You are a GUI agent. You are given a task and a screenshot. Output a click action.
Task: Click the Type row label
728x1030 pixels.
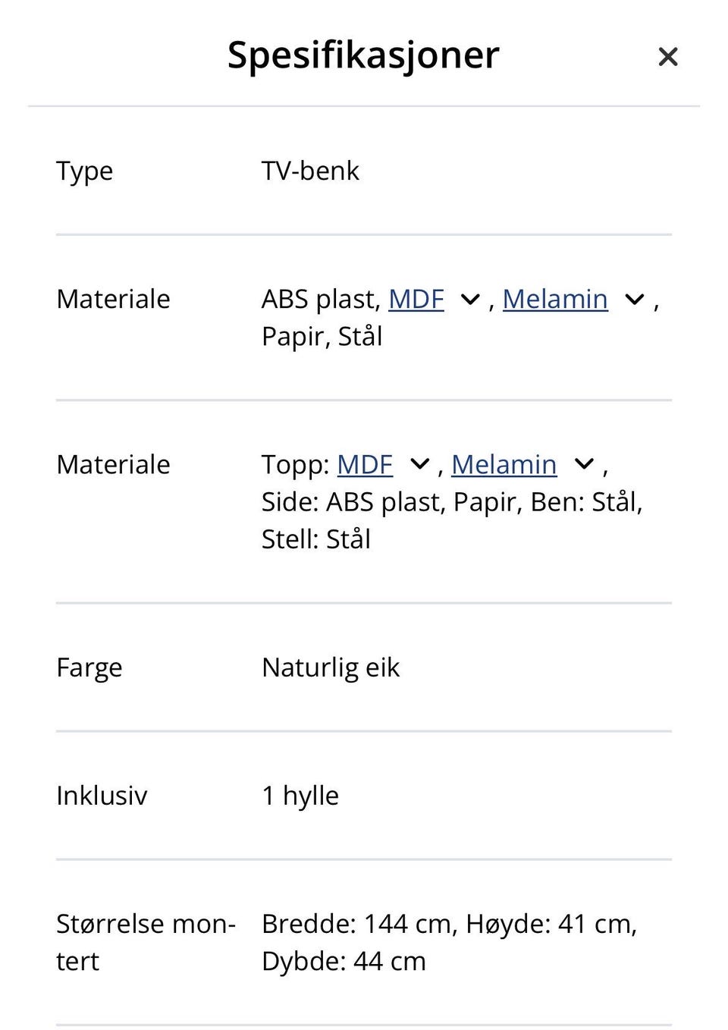(x=84, y=171)
